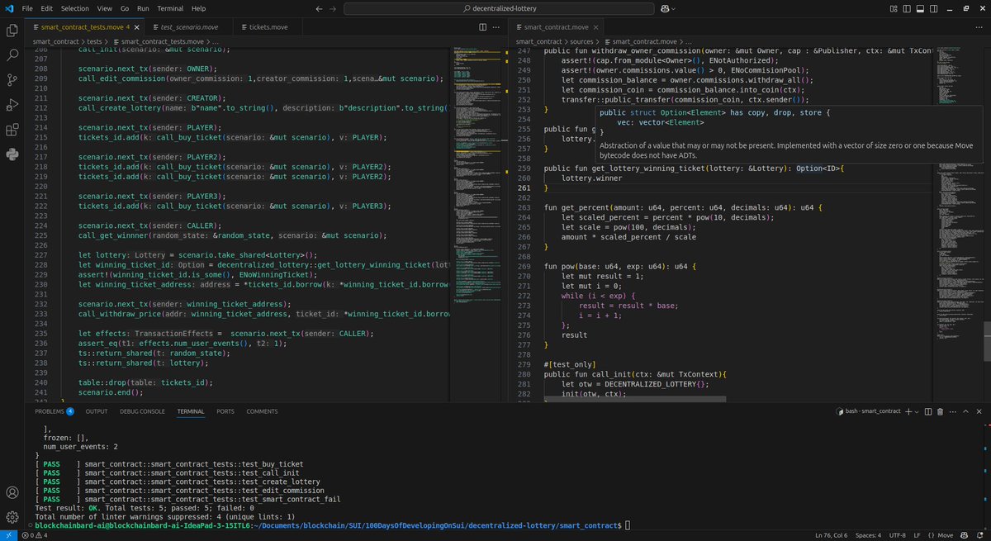Open the Extensions view
Screen dimensions: 991x541
12,130
